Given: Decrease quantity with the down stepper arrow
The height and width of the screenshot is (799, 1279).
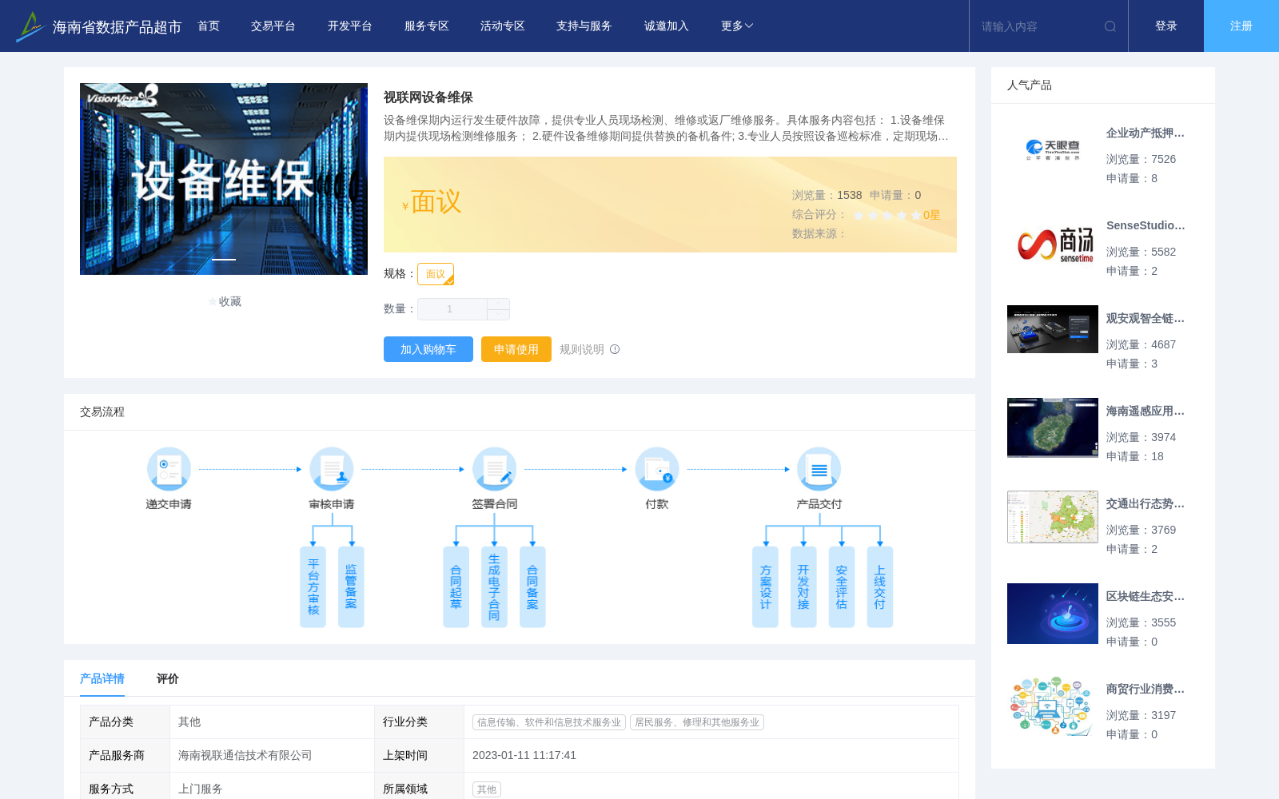Looking at the screenshot, I should (x=499, y=315).
